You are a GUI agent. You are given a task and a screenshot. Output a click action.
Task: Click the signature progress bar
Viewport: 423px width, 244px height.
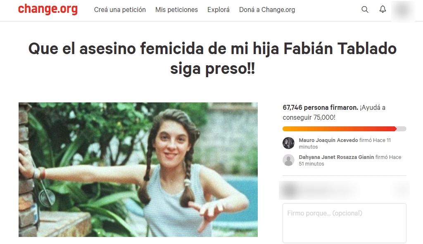[344, 129]
